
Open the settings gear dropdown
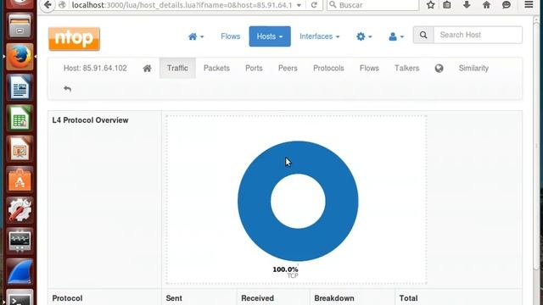click(x=364, y=36)
